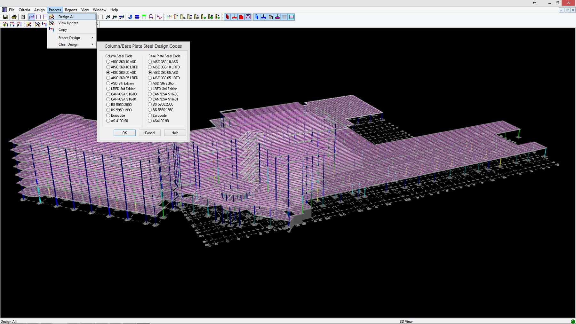The height and width of the screenshot is (324, 576).
Task: Click the green table-shaped toolbar icon
Action: 144,17
